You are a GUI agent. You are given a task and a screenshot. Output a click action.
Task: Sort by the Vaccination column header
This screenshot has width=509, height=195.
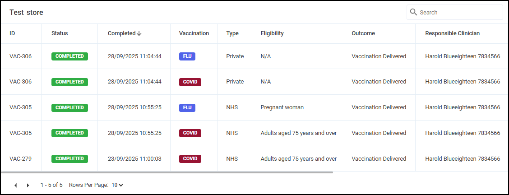(x=194, y=33)
